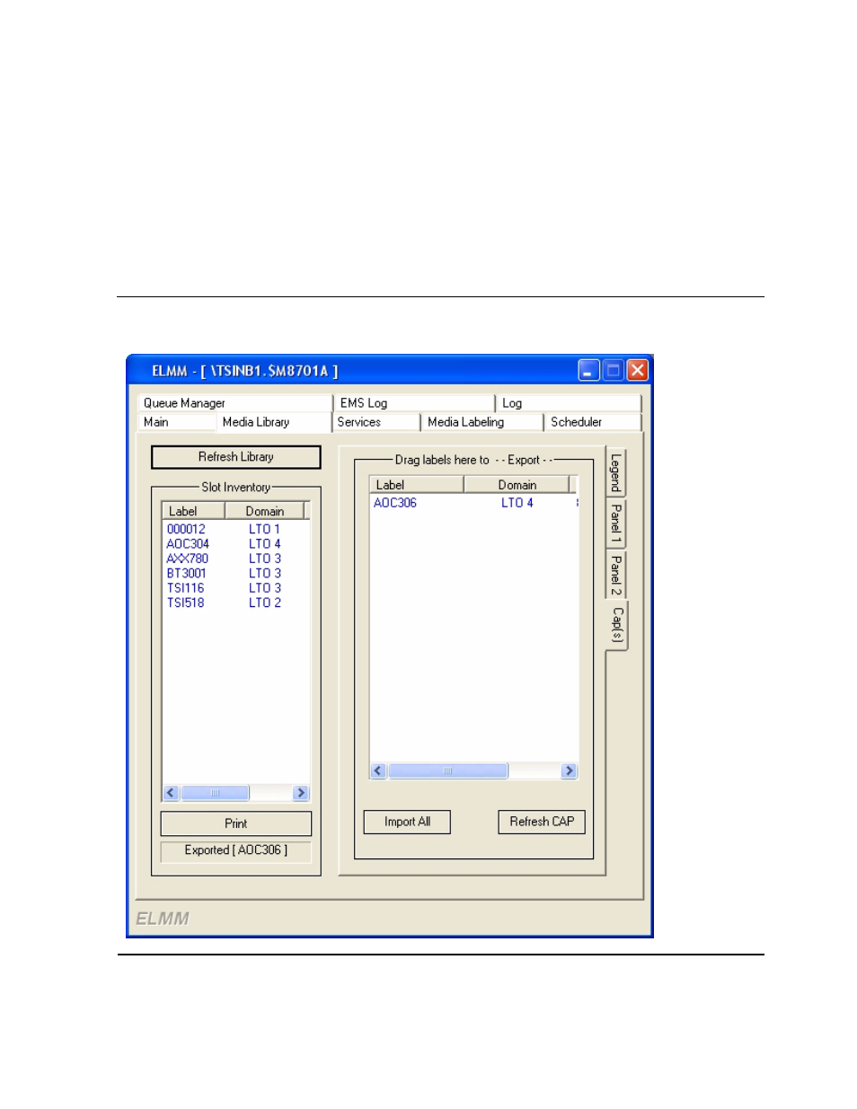Sort Export list by Label column
Viewport: 857px width, 1109px height.
point(417,485)
